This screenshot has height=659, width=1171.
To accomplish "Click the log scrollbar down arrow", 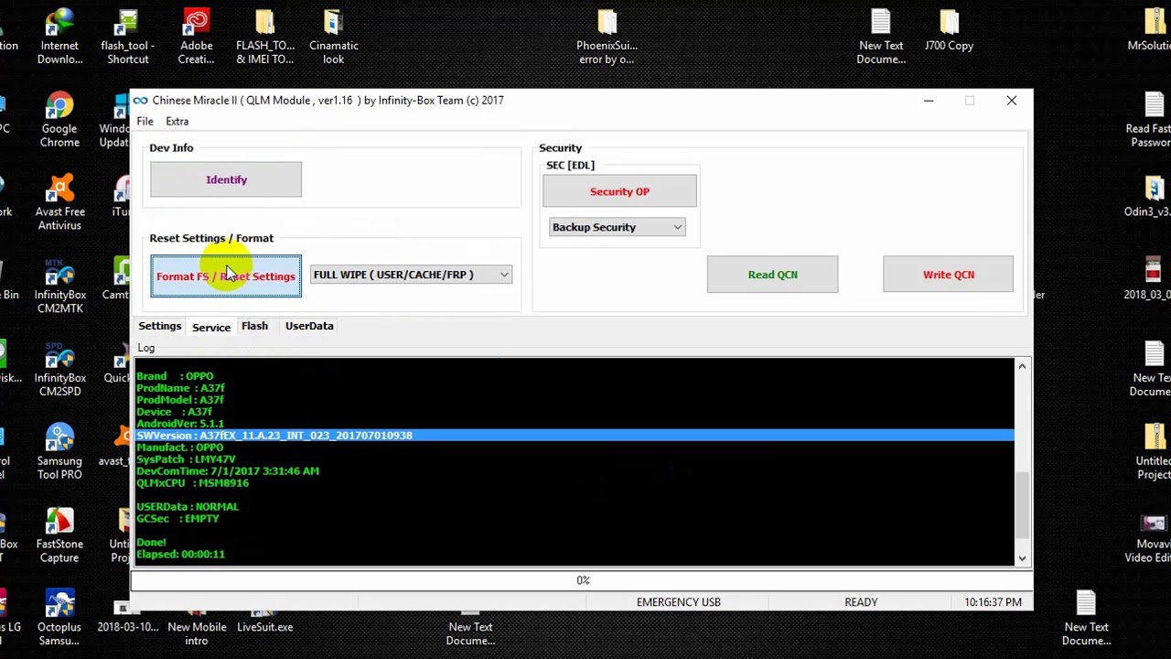I will click(x=1022, y=557).
